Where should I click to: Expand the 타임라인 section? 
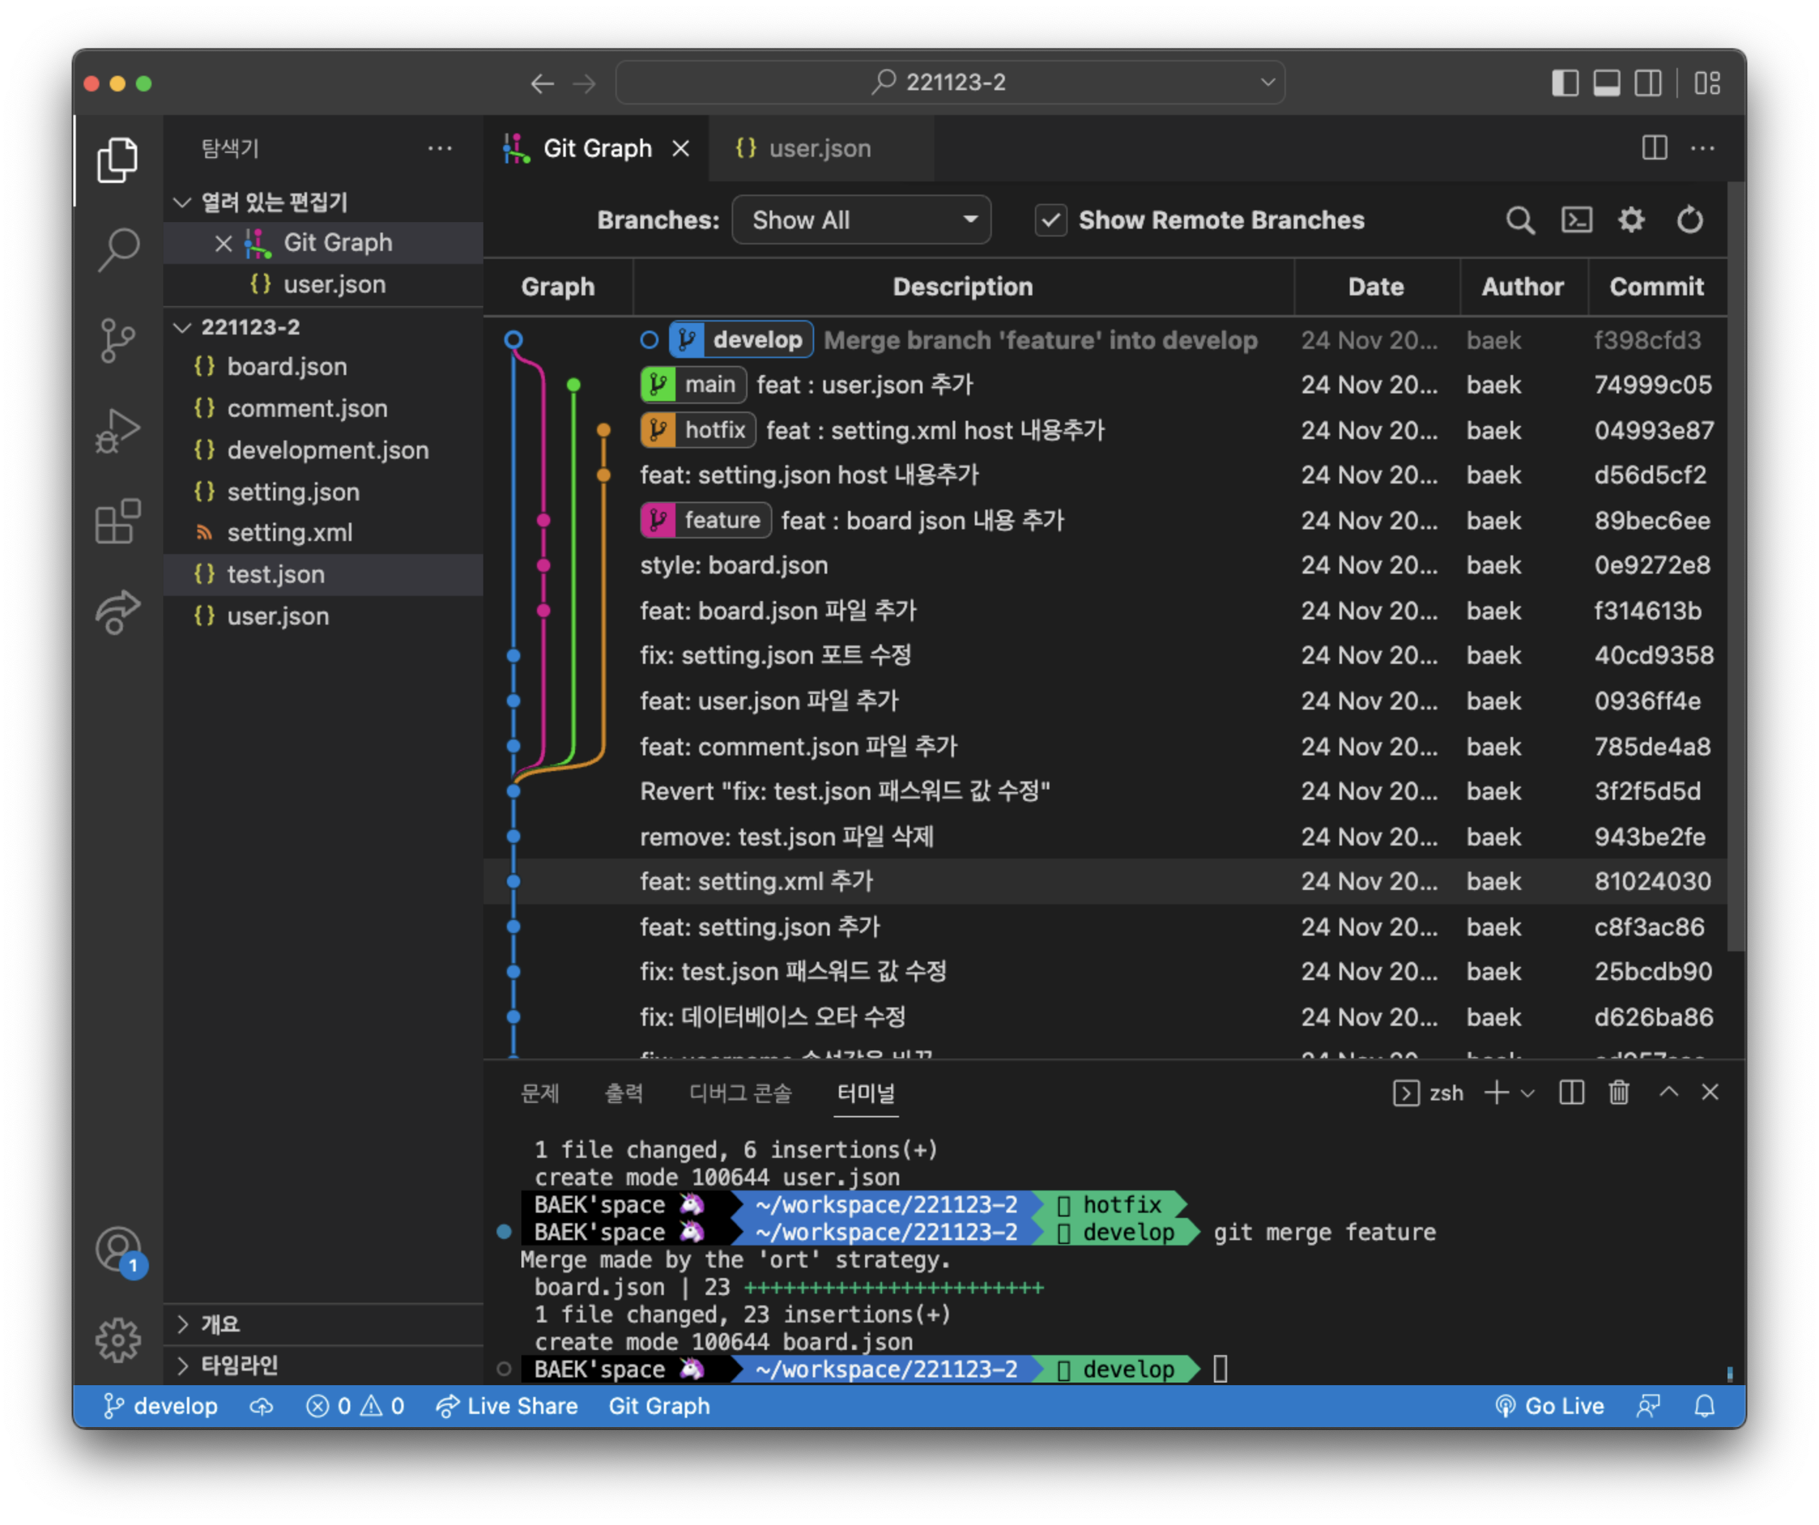[x=239, y=1366]
